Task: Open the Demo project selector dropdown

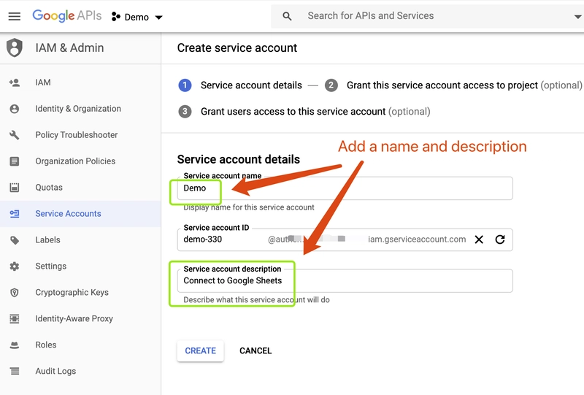Action: pos(137,17)
